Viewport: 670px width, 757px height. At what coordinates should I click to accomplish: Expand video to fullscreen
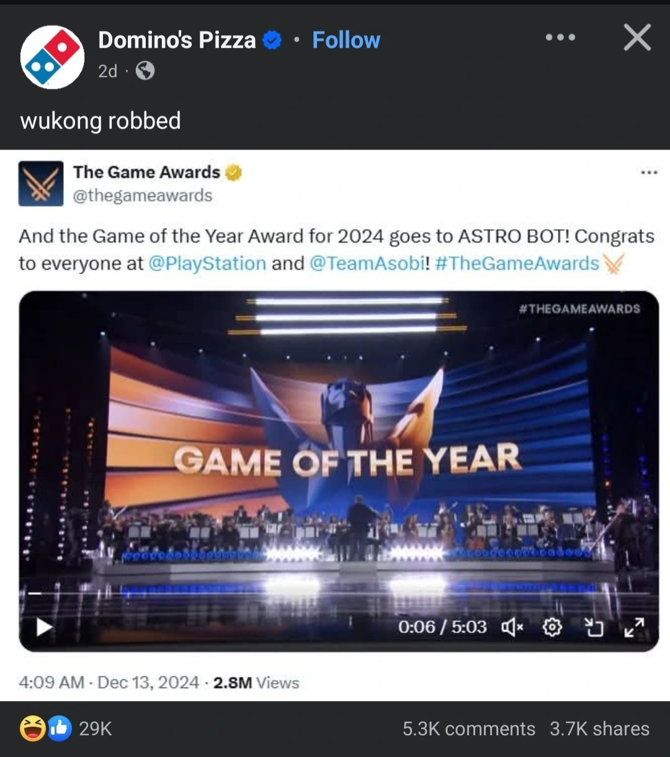pyautogui.click(x=634, y=628)
